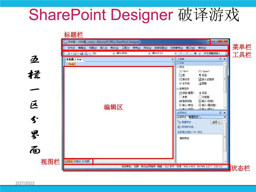Open the 表格(A) Table menu
Image resolution: width=256 pixels, height=192 pixels.
coord(136,48)
